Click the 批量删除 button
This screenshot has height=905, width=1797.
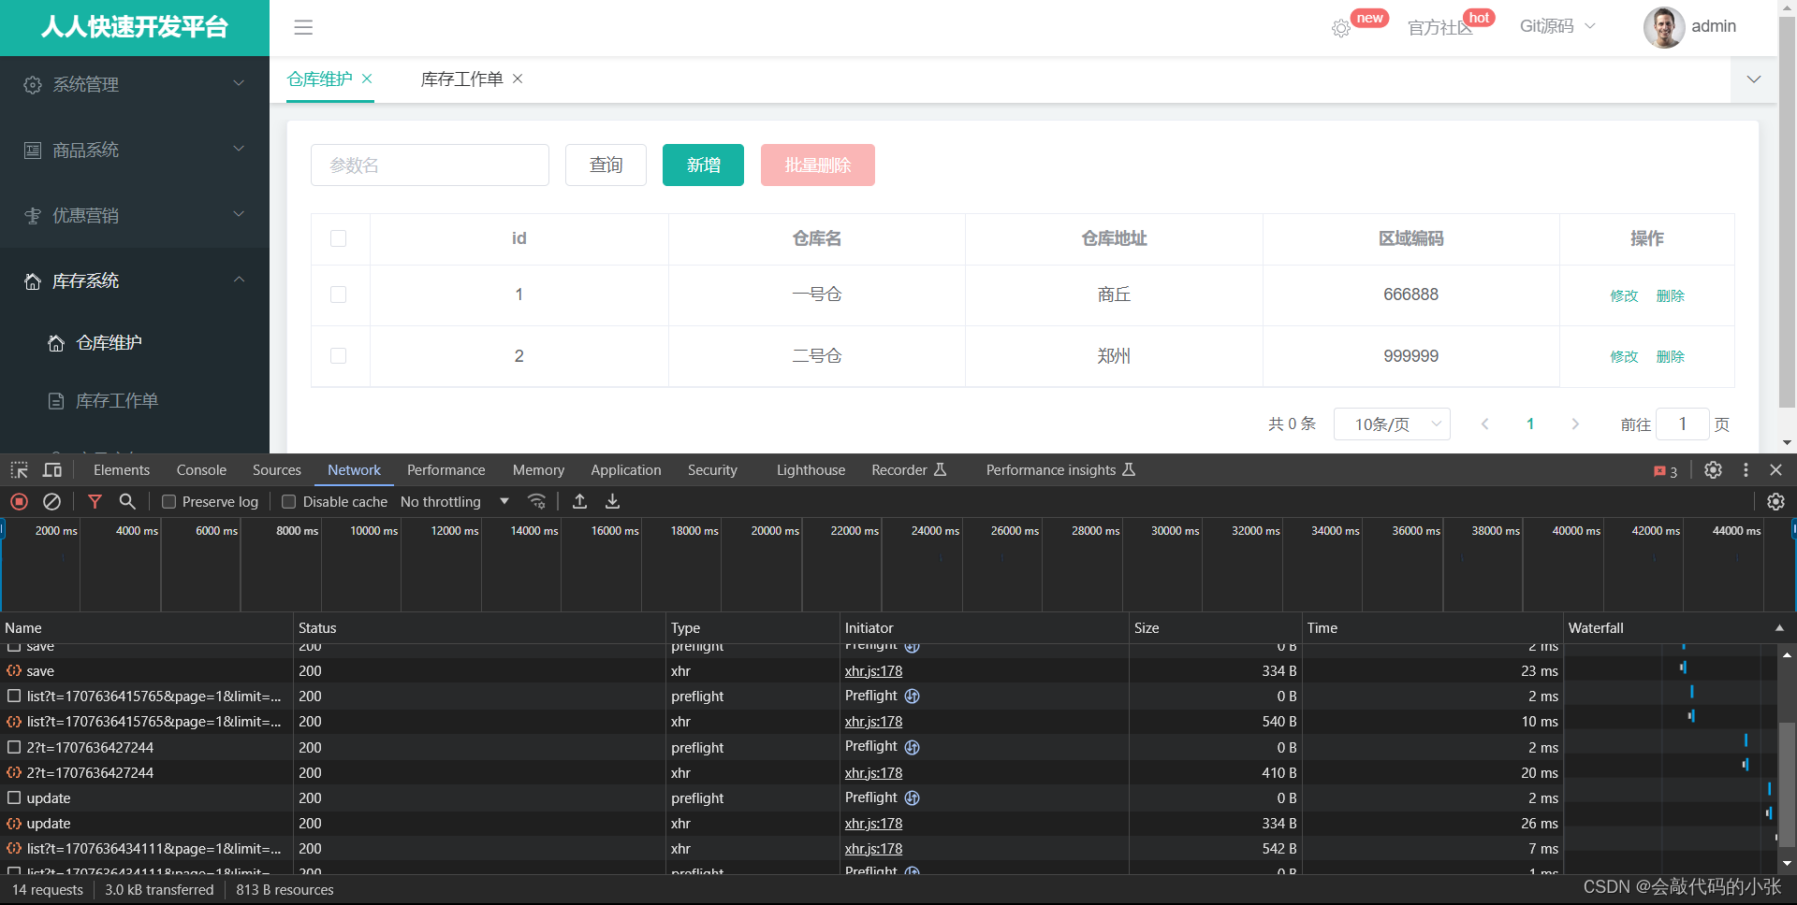(x=818, y=165)
